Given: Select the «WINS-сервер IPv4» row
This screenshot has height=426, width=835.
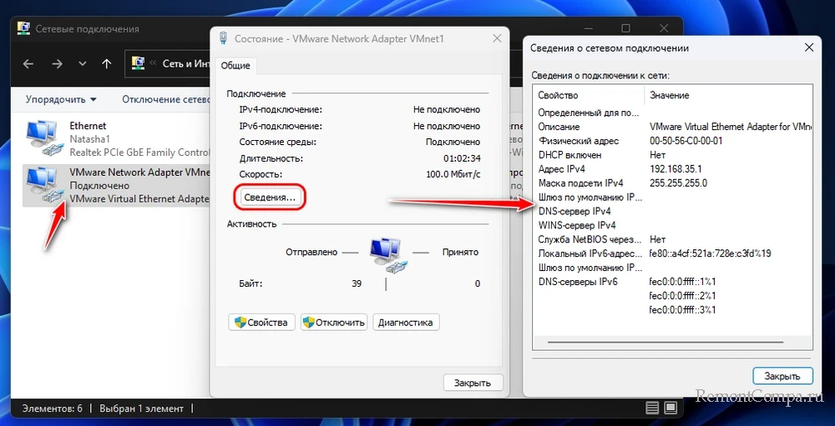Looking at the screenshot, I should click(672, 225).
